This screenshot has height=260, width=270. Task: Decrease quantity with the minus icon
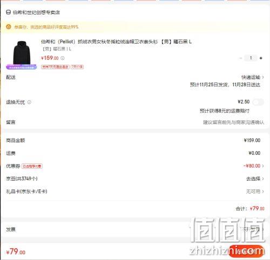pyautogui.click(x=241, y=58)
